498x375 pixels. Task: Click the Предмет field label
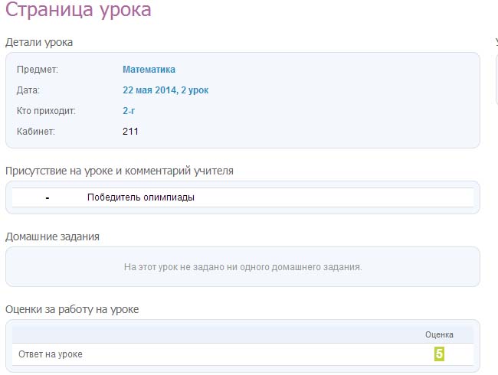coord(38,70)
